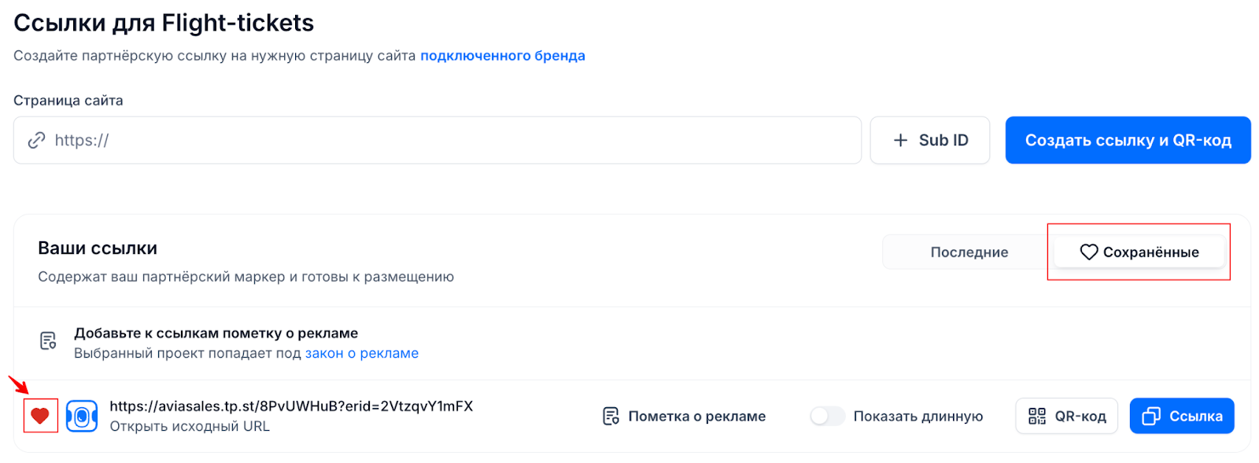Click the Ваши ссылки section heading
Screen dimensions: 1259x463
tap(98, 248)
